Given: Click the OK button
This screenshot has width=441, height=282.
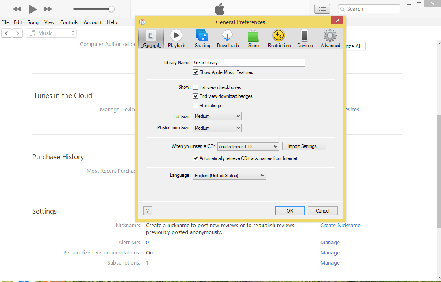Looking at the screenshot, I should [x=290, y=210].
